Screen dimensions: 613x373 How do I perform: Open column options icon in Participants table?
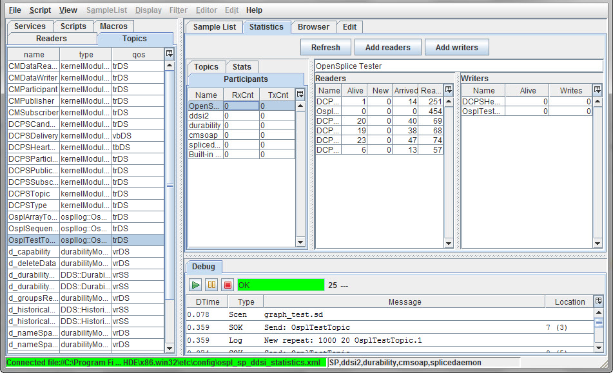[300, 94]
